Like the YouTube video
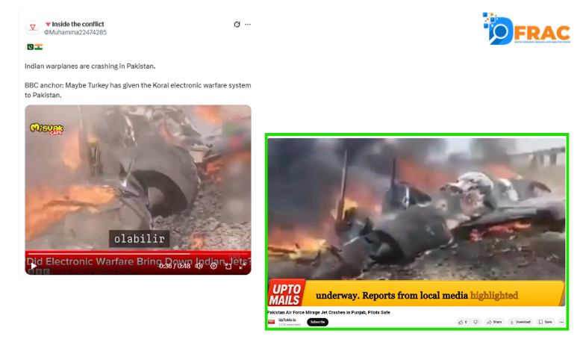The height and width of the screenshot is (351, 580). [x=463, y=322]
